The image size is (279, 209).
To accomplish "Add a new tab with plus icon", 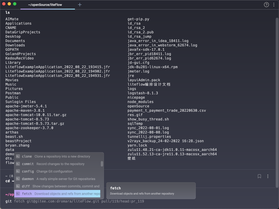I will coord(79,4).
